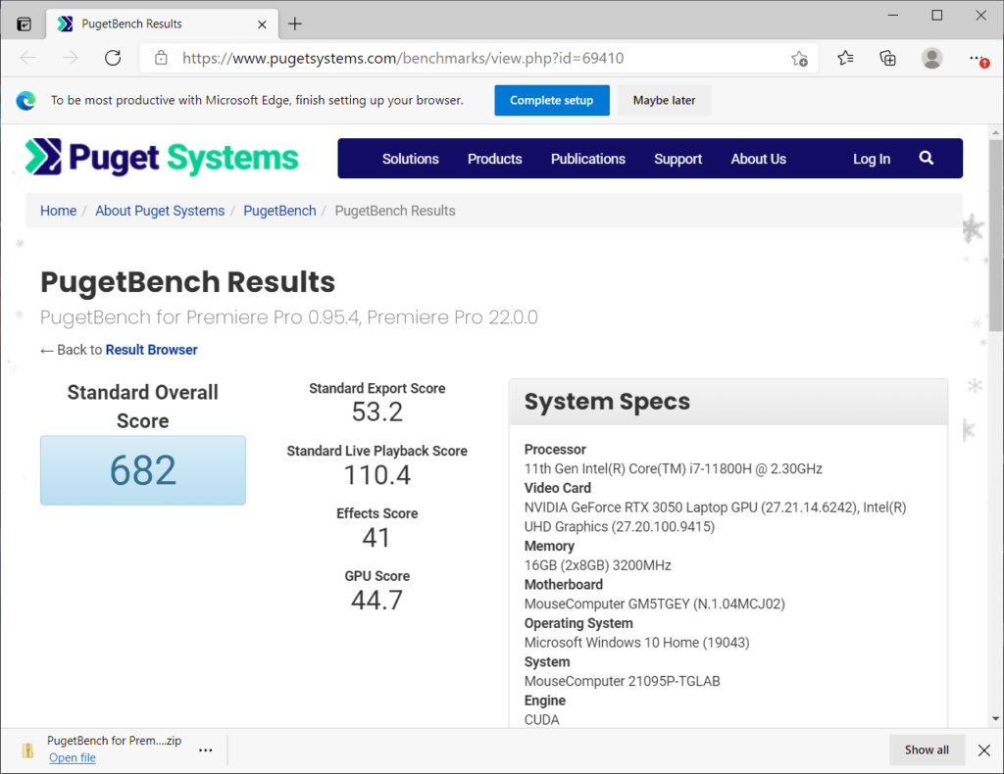Select the PugetBench Results browser tab

point(162,24)
